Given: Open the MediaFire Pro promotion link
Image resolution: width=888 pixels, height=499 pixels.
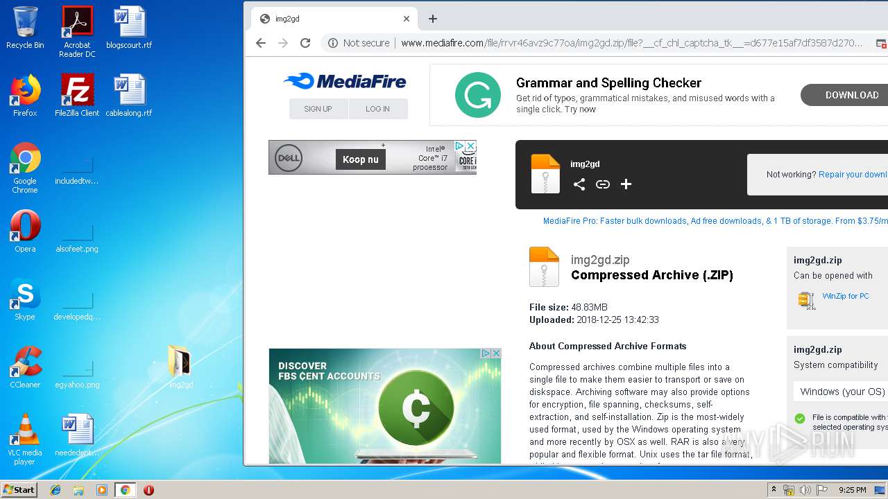Looking at the screenshot, I should coord(715,221).
